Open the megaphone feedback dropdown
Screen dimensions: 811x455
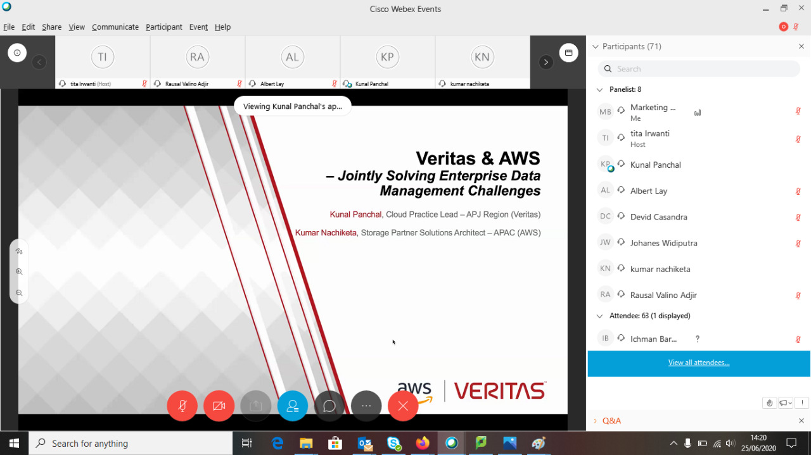(x=786, y=402)
